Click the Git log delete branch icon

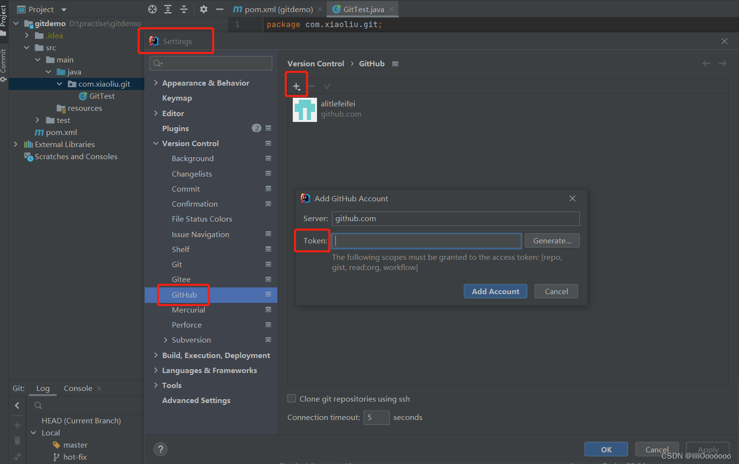[x=17, y=440]
